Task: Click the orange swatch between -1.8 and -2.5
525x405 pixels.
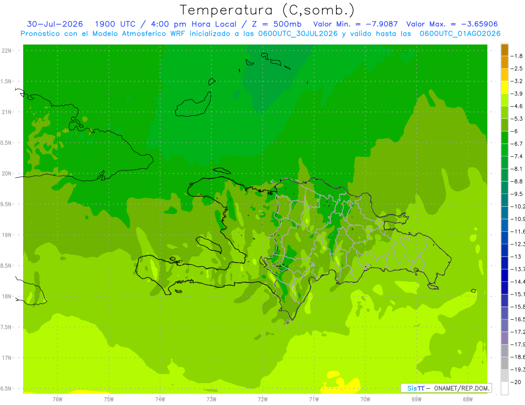Action: coord(504,62)
